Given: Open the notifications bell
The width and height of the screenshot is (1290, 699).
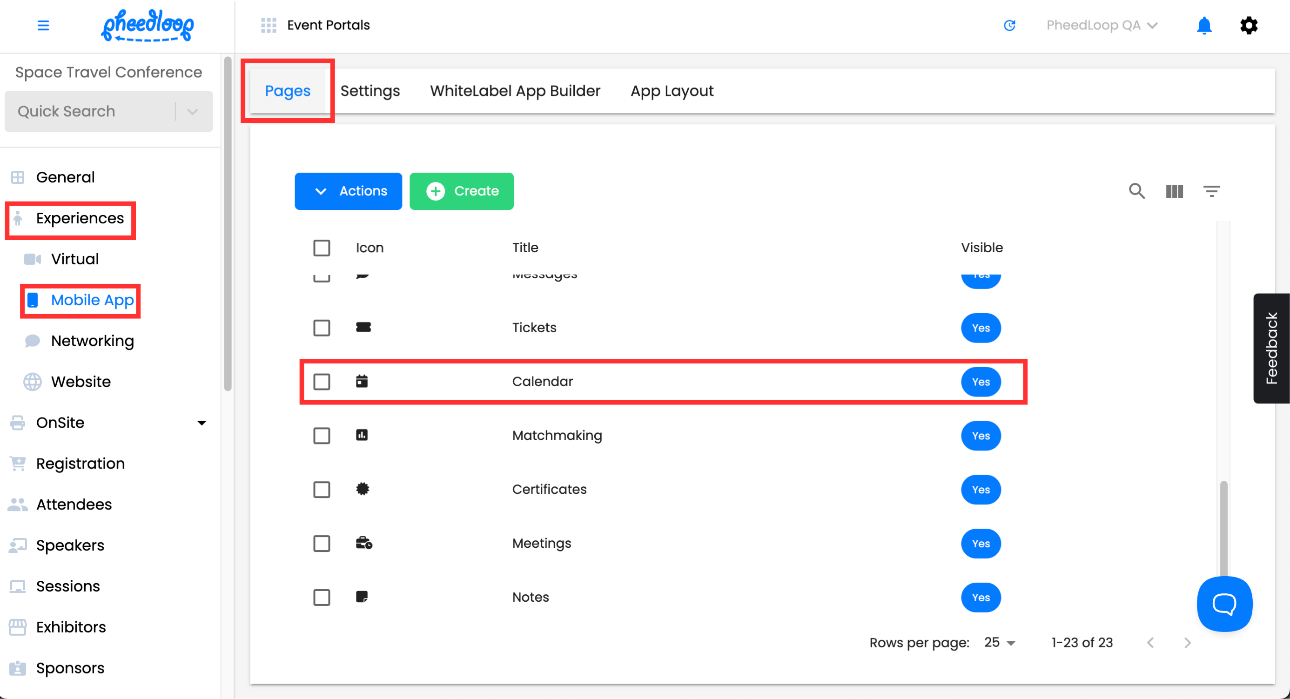Looking at the screenshot, I should coord(1204,25).
